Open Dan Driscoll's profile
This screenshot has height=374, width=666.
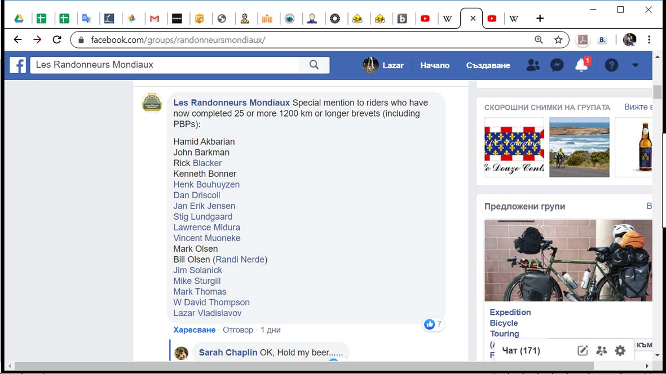click(x=197, y=195)
